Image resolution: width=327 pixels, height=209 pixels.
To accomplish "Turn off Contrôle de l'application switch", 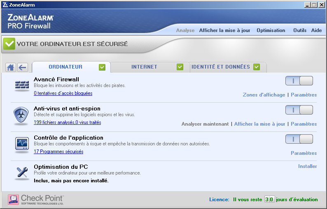I will [x=299, y=139].
